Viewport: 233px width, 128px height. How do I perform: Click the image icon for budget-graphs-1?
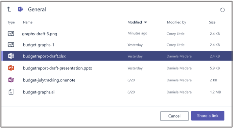pos(11,45)
